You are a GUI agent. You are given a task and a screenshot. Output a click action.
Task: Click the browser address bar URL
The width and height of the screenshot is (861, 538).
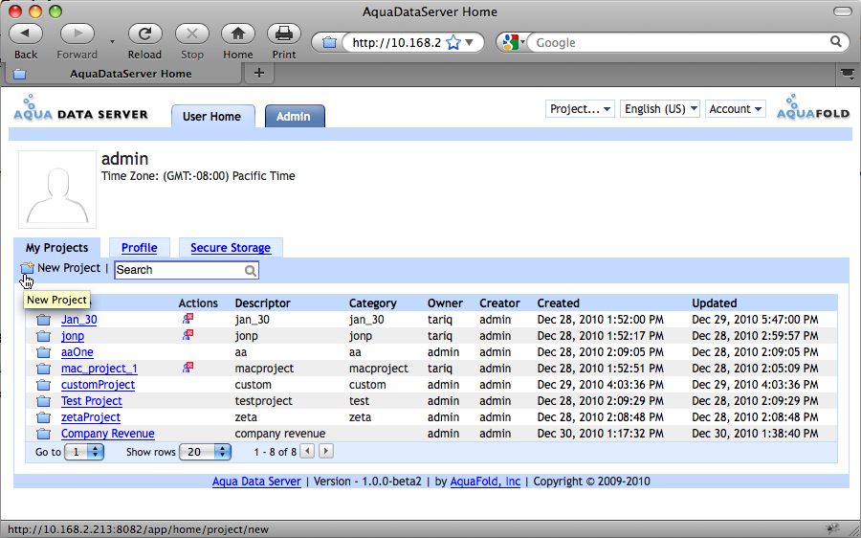click(x=396, y=42)
